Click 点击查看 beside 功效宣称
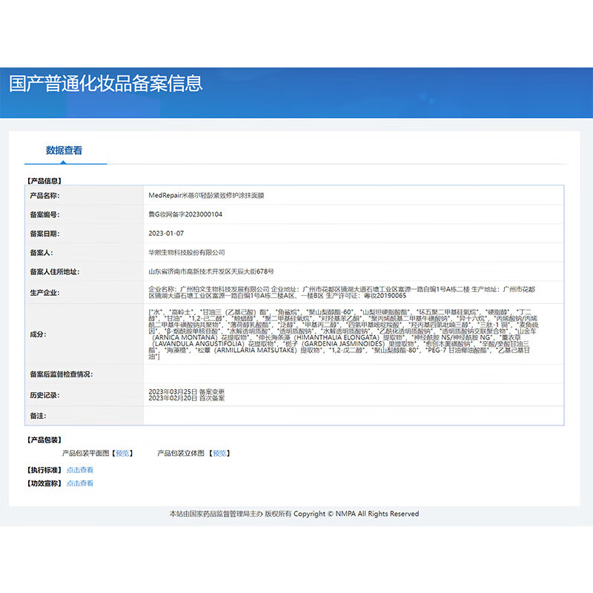This screenshot has width=593, height=593. 79,483
